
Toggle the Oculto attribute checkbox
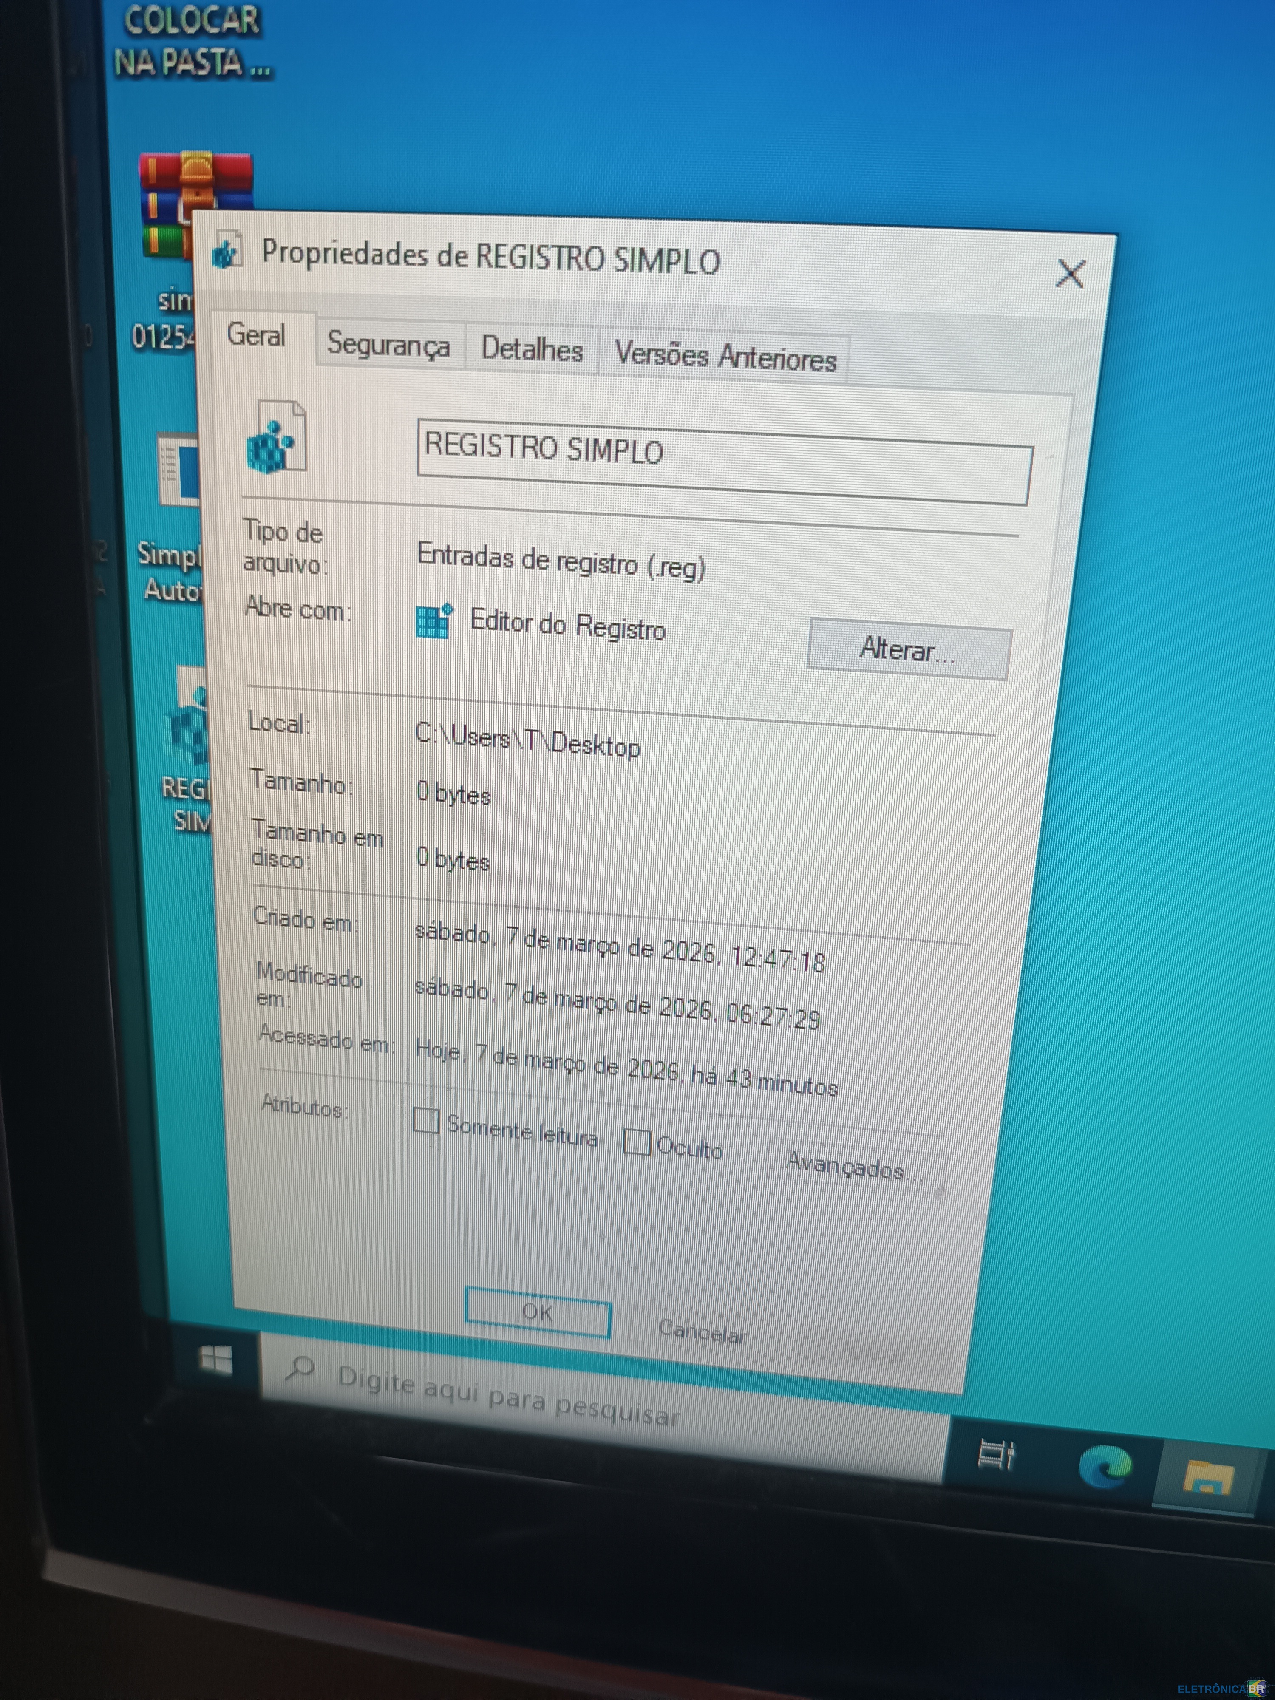tap(636, 1141)
